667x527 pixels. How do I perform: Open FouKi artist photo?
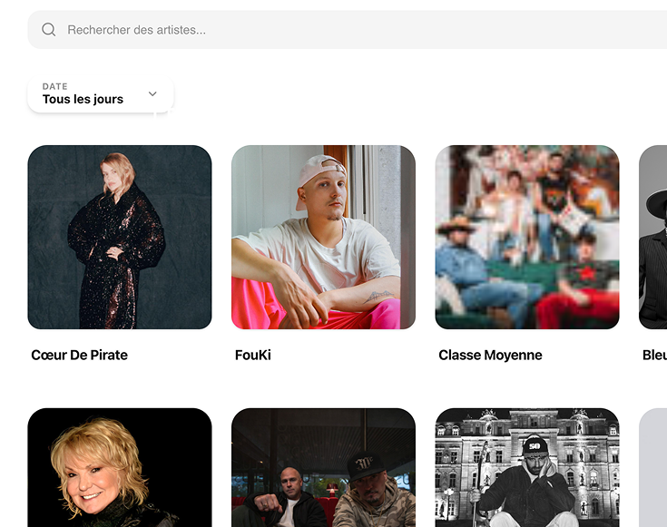pyautogui.click(x=323, y=237)
